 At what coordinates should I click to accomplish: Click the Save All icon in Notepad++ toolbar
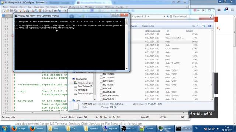pyautogui.click(x=15, y=11)
